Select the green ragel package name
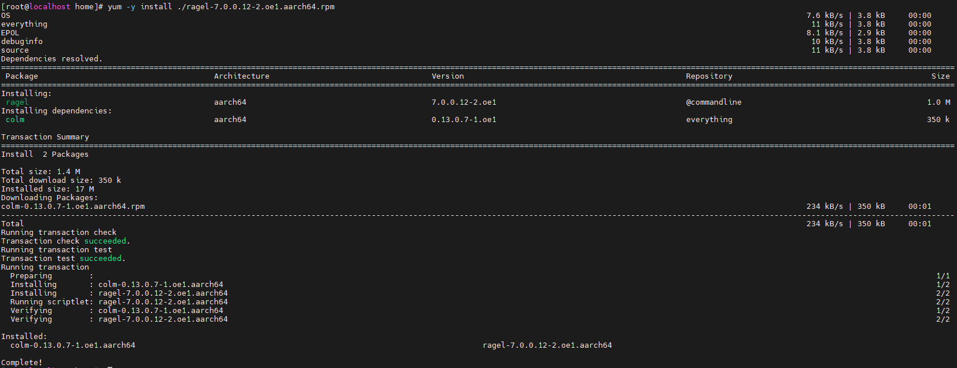This screenshot has height=368, width=957. coord(17,102)
